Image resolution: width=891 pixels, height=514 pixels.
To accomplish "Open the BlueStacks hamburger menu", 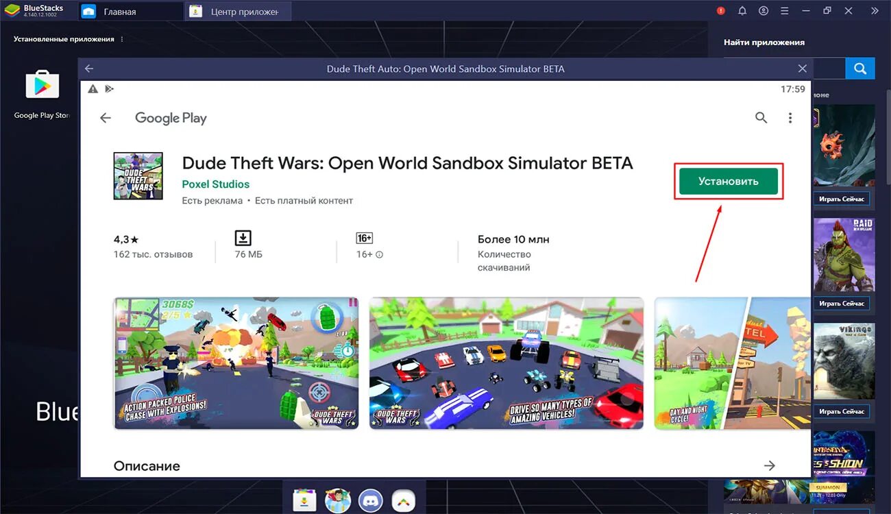I will tap(785, 11).
